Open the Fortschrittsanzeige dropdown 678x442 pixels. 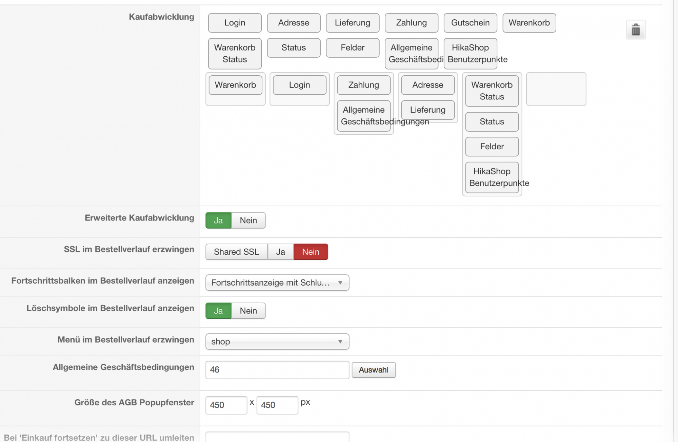[277, 283]
